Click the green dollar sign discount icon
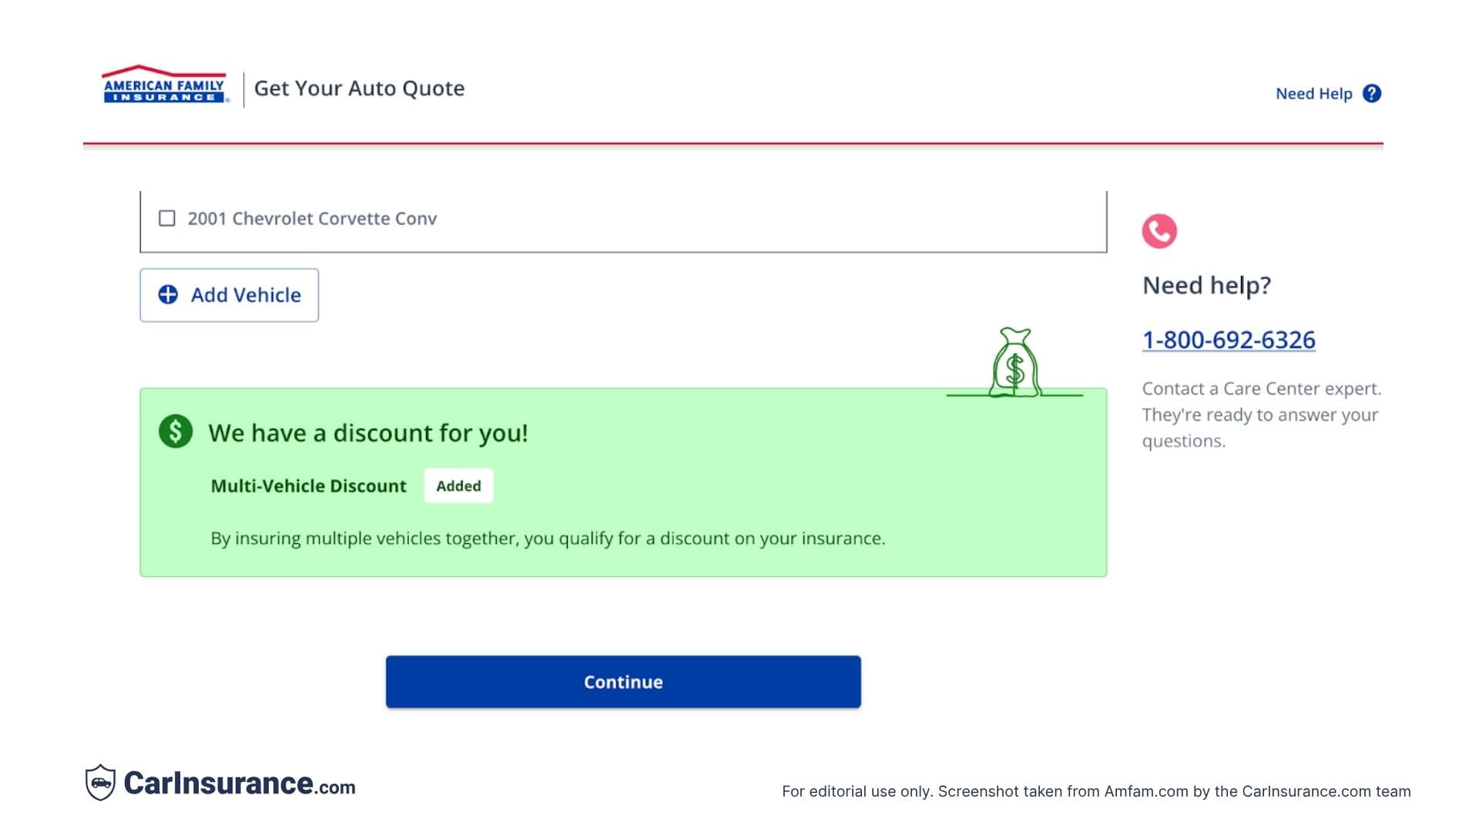1479x832 pixels. [174, 432]
